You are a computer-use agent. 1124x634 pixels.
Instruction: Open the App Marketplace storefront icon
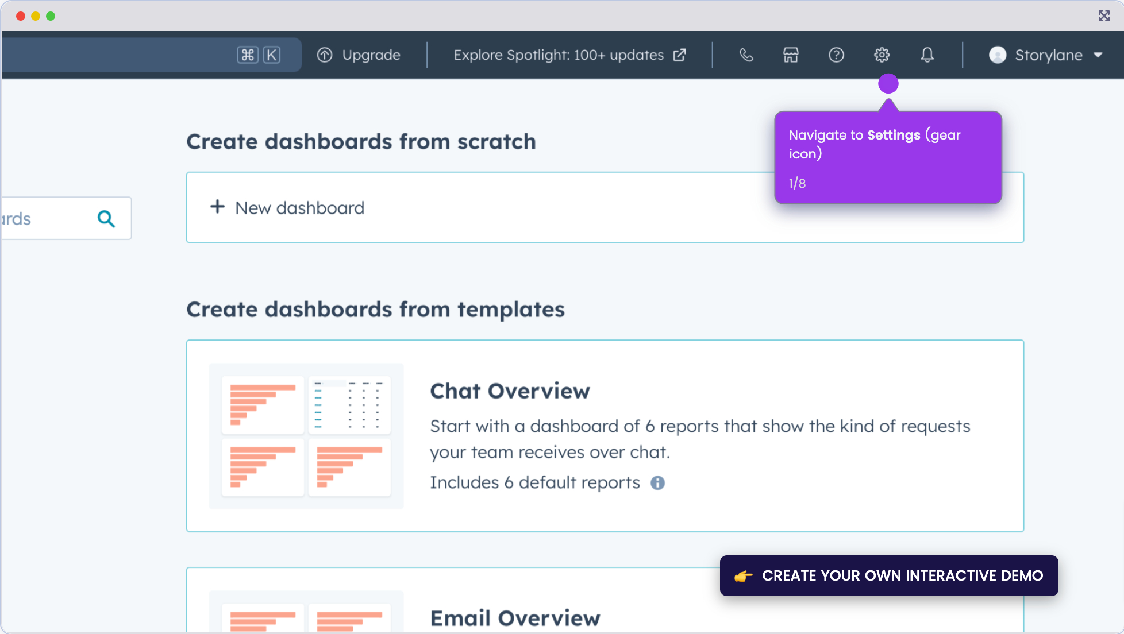791,55
